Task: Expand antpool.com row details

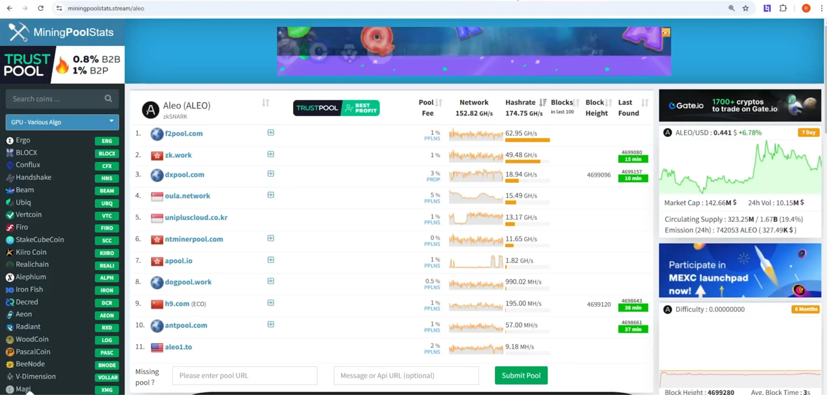Action: (271, 324)
